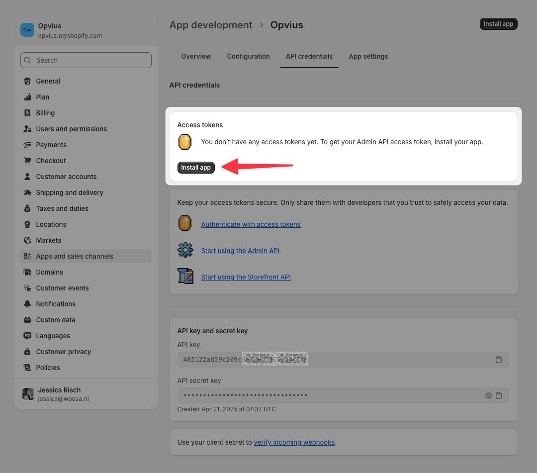Open Customer privacy settings
Viewport: 537px width, 473px height.
pos(86,352)
